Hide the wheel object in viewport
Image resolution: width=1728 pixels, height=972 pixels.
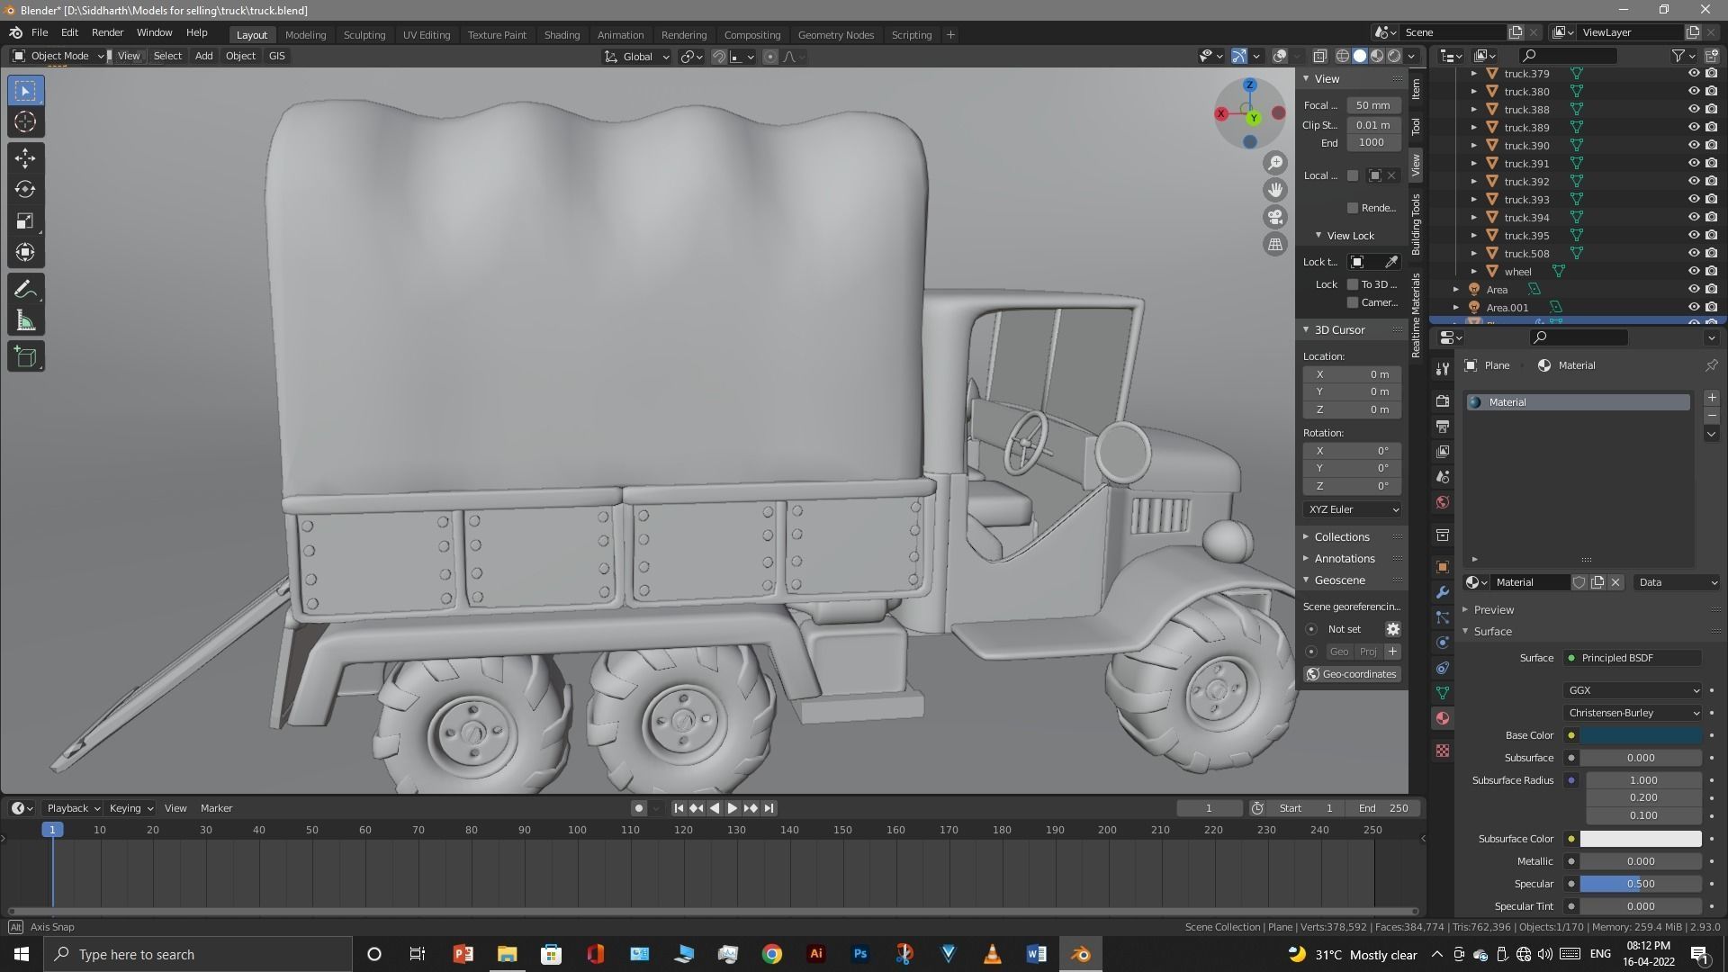pos(1693,272)
